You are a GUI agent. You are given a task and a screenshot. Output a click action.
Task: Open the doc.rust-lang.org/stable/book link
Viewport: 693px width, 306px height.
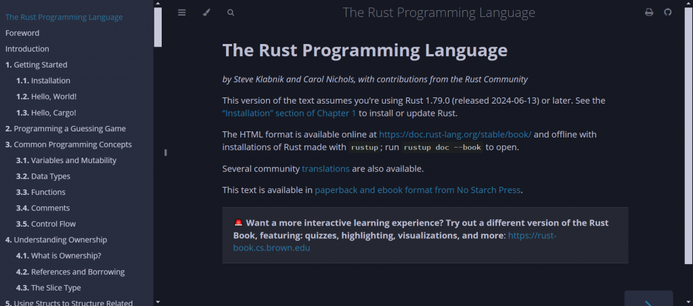point(455,135)
